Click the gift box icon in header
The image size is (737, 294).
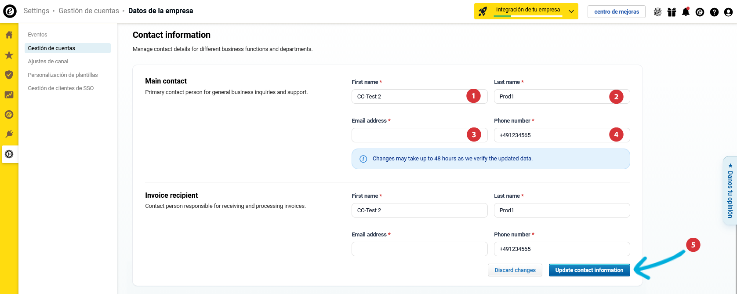point(672,12)
